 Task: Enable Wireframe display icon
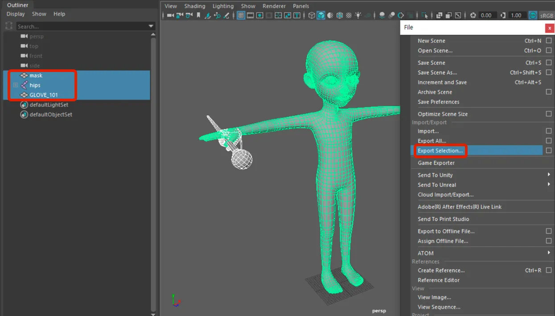coord(312,16)
